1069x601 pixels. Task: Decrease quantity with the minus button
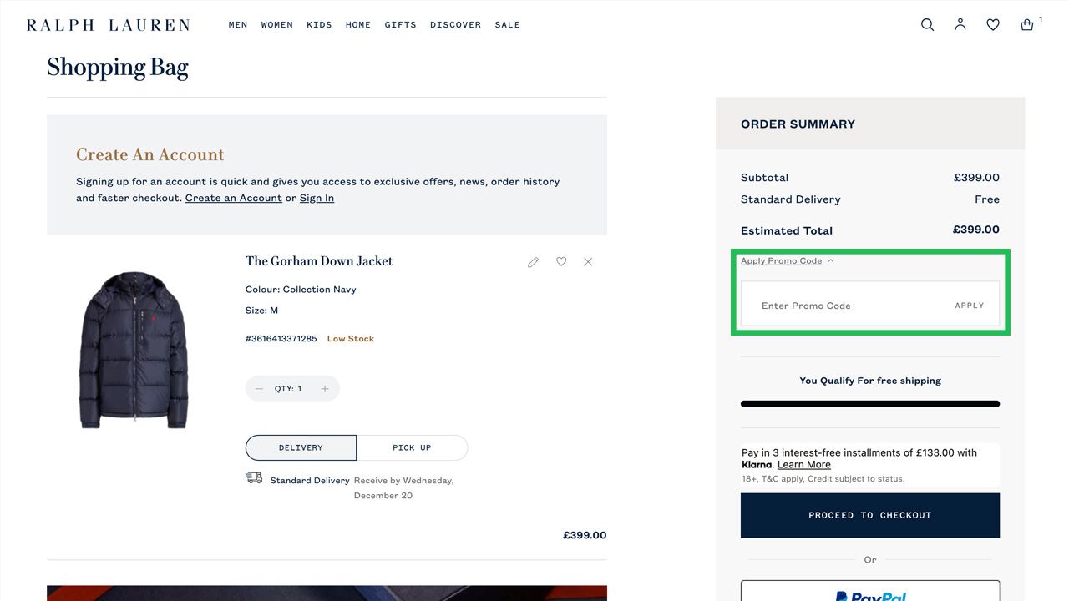pos(259,389)
